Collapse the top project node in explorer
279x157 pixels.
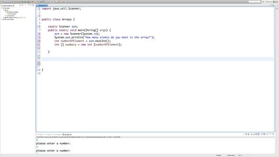point(2,8)
